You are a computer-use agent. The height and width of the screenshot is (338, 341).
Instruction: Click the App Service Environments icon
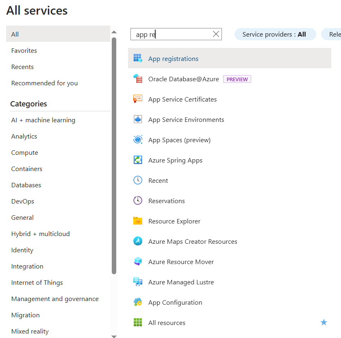(138, 119)
